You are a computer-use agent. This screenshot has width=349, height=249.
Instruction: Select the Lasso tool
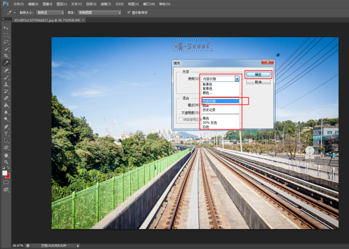pyautogui.click(x=6, y=42)
